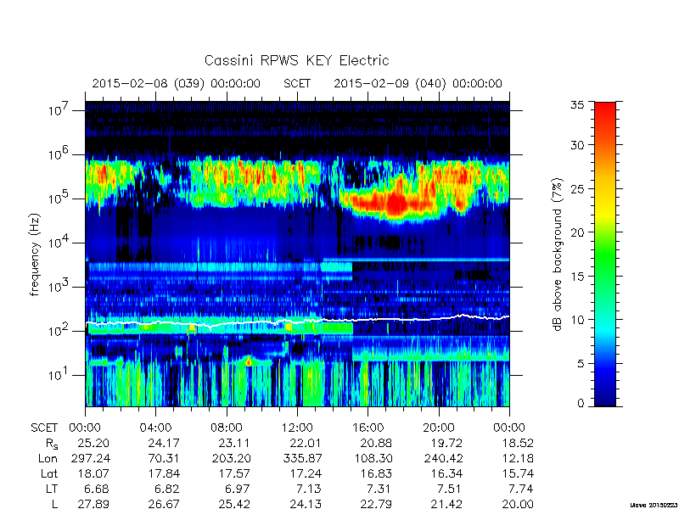
Task: Click the bright red emission near 10^5 Hz
Action: [x=396, y=202]
